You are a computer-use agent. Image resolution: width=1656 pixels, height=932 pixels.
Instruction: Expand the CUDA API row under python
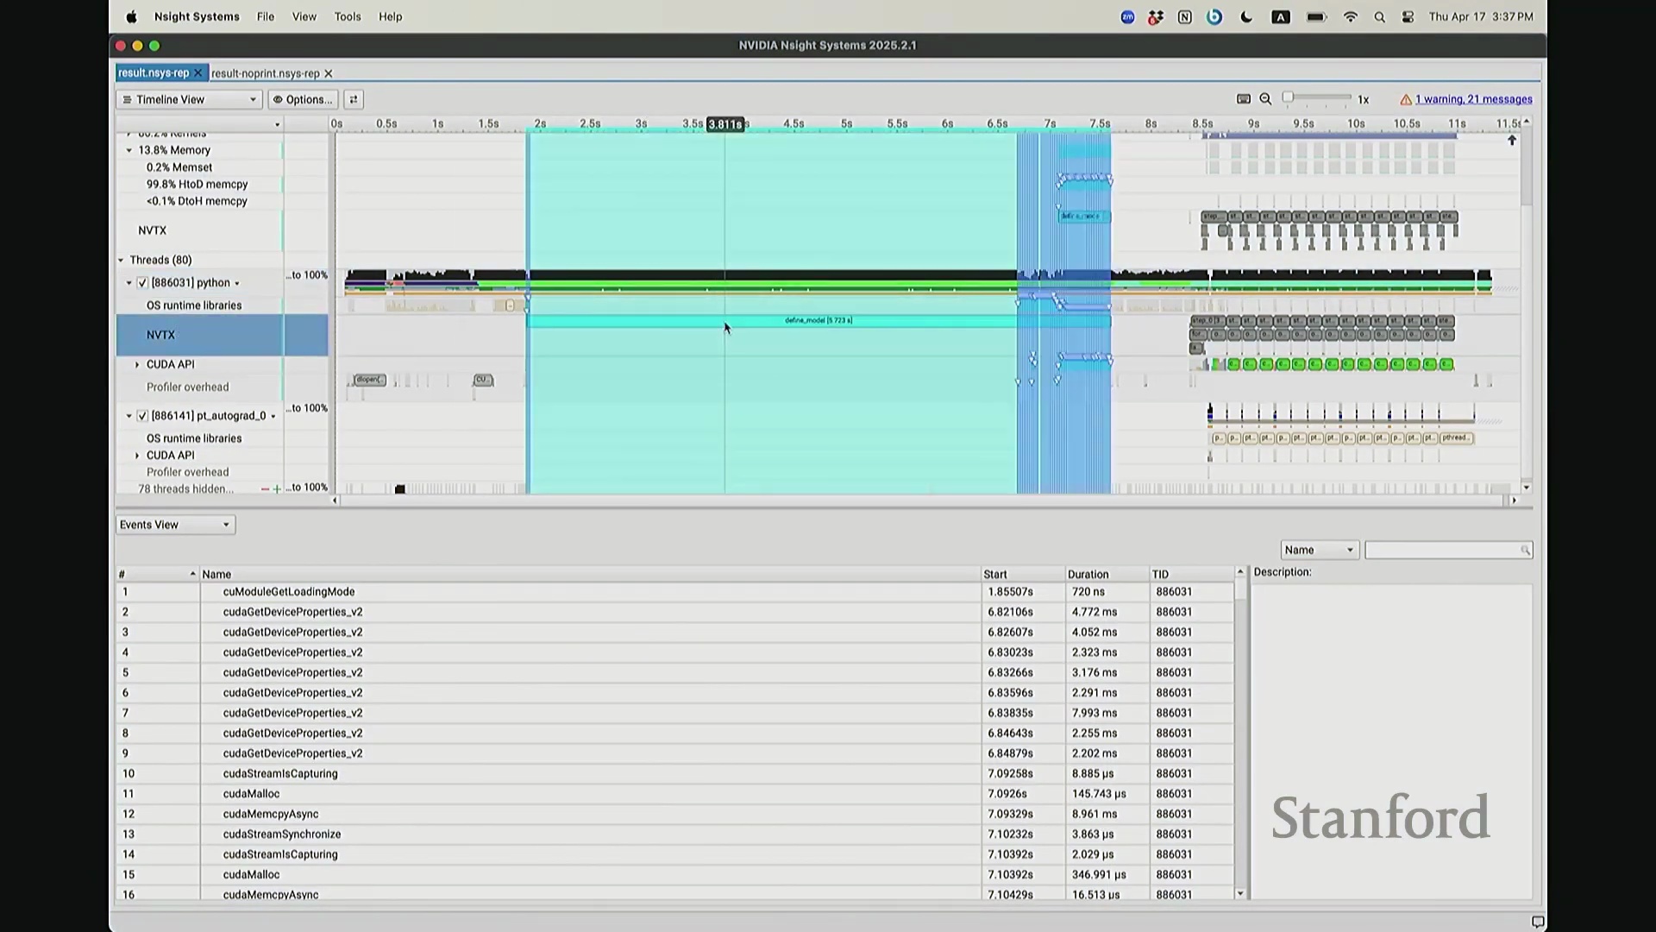point(137,364)
